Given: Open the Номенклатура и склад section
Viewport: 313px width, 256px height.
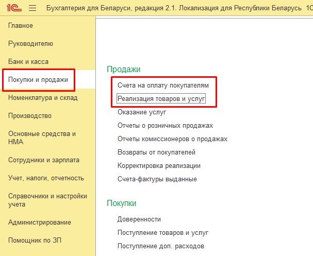Looking at the screenshot, I should coord(43,98).
